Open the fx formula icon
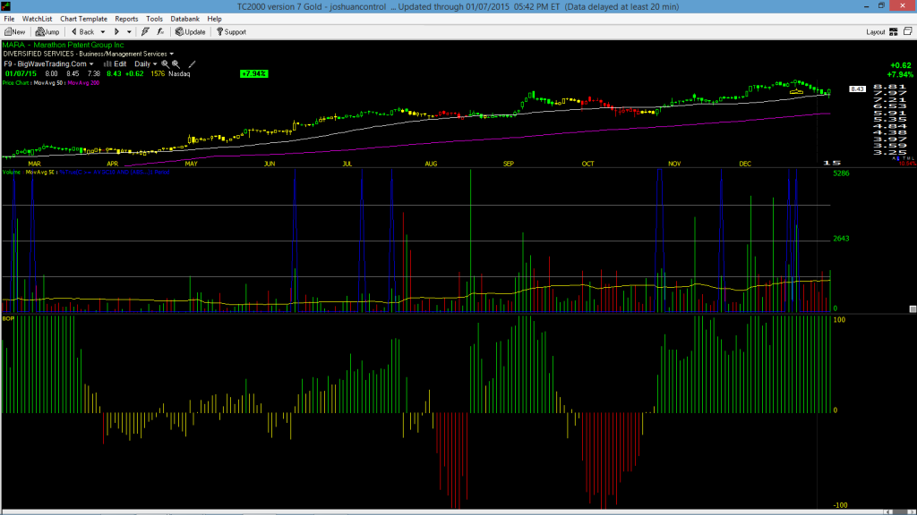This screenshot has height=515, width=917. (160, 32)
